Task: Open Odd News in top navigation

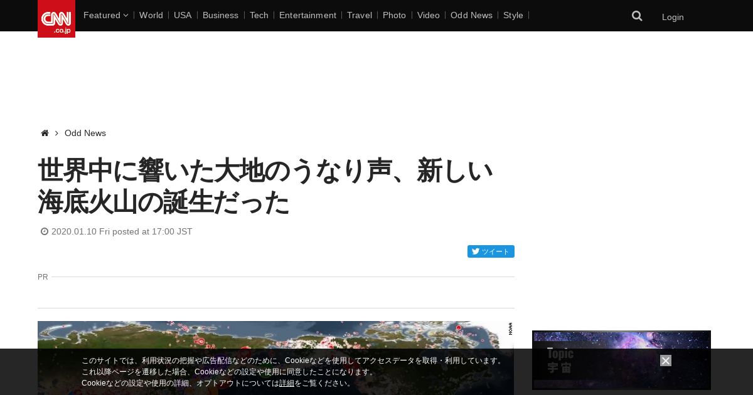Action: click(x=471, y=15)
